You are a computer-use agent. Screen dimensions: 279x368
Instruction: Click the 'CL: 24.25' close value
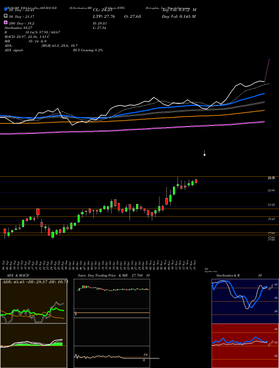(103, 10)
